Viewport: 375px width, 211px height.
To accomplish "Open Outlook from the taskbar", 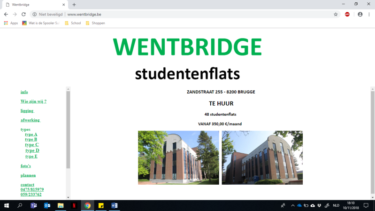I will (47, 205).
